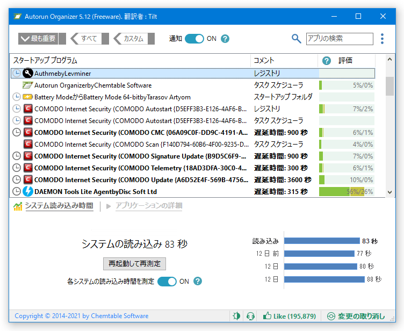Click the 88 秒 load time chart bar
This screenshot has height=331, width=404.
324,279
